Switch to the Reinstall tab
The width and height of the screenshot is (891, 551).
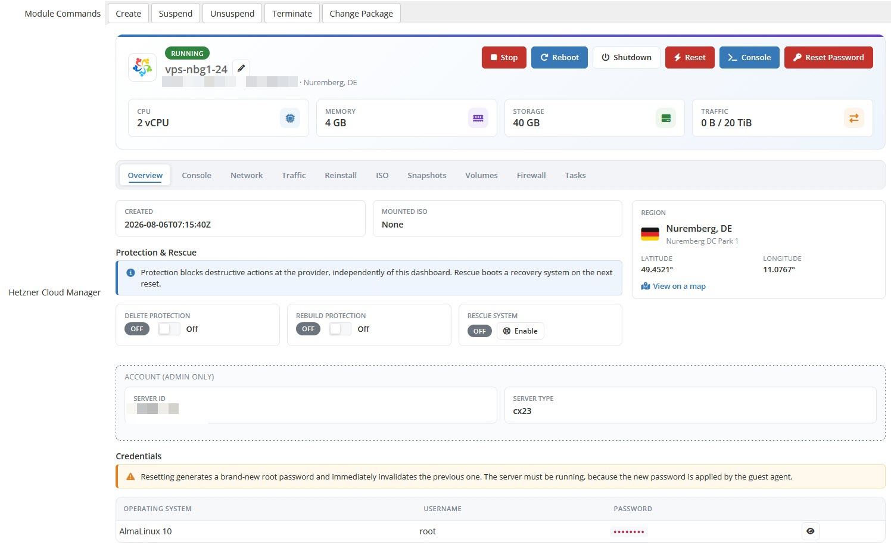(341, 175)
